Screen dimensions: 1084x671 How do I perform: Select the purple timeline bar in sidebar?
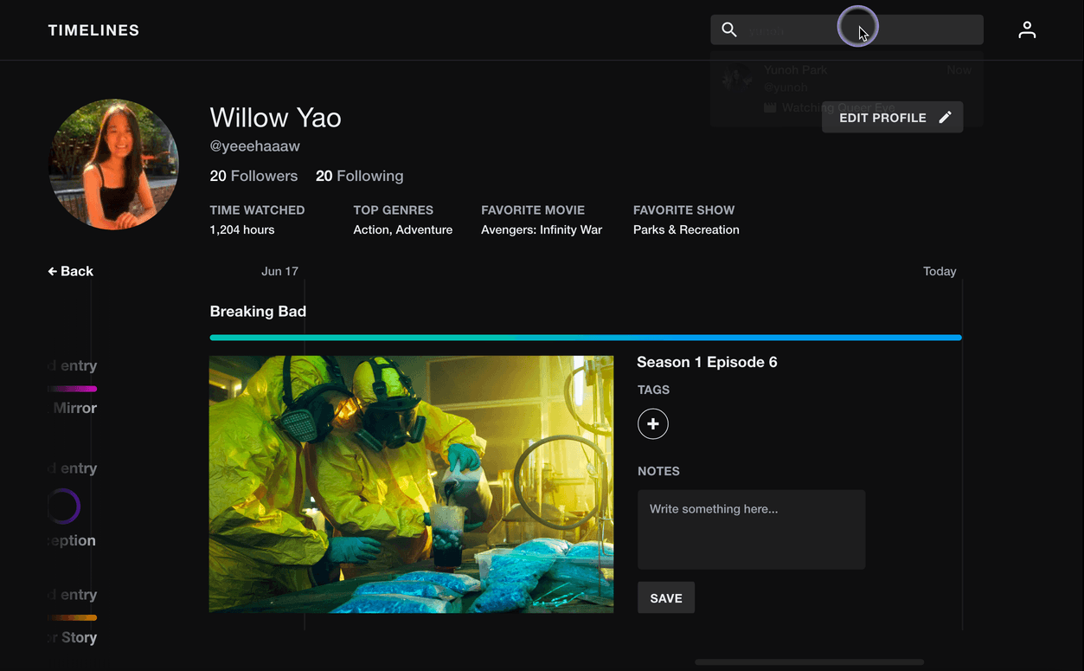click(73, 389)
